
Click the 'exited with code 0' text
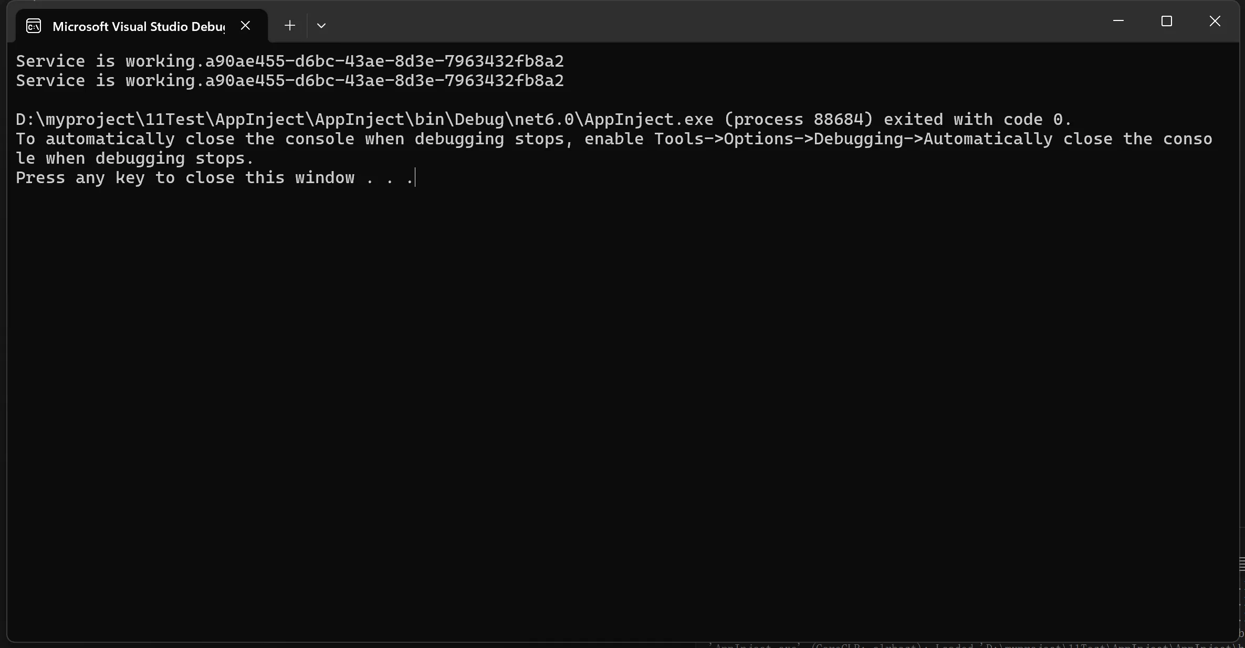coord(973,119)
